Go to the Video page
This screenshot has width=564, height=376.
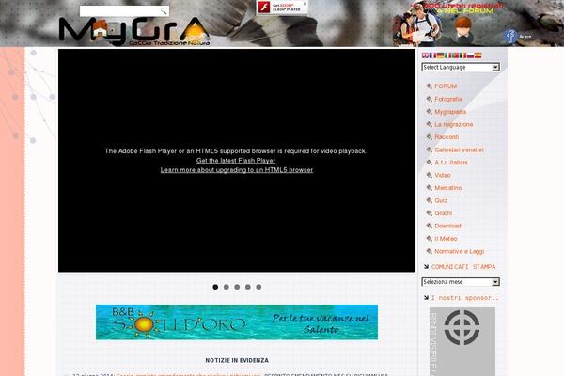(x=443, y=175)
